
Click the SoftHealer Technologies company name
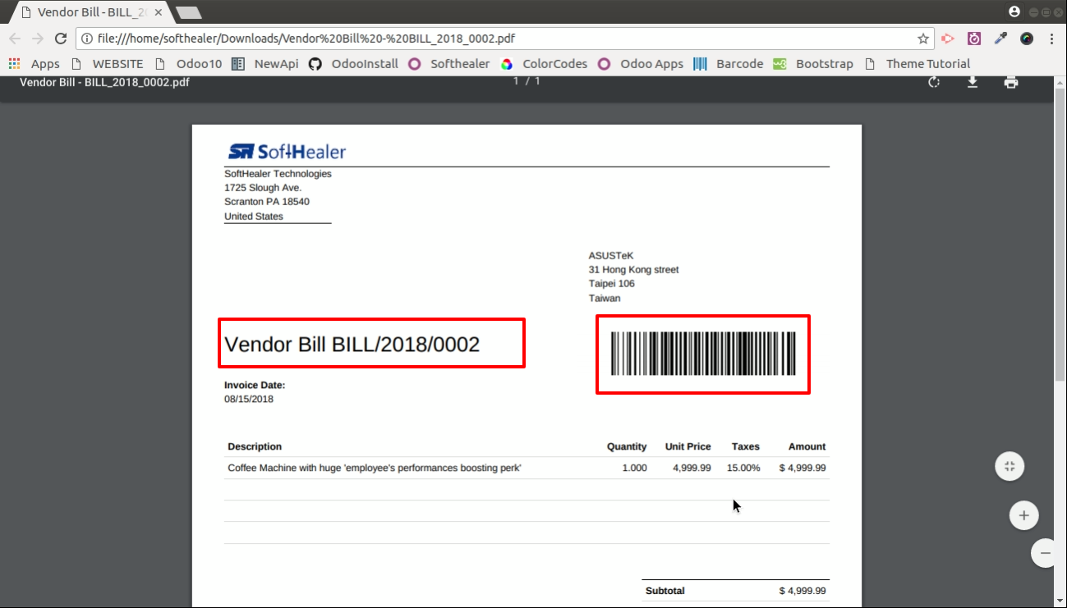(x=278, y=174)
